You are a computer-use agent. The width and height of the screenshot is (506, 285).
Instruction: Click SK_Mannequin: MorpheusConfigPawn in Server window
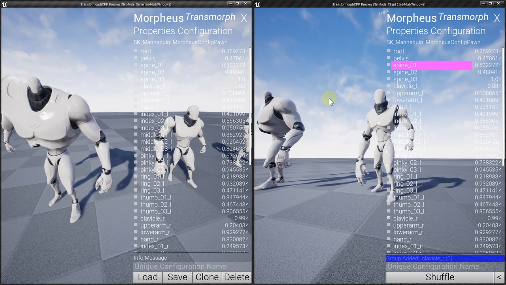pos(180,42)
